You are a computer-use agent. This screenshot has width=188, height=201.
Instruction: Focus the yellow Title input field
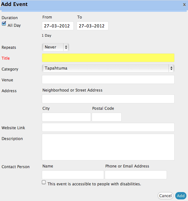(x=108, y=58)
